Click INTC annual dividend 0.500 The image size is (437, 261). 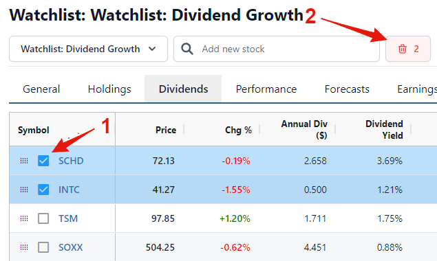pyautogui.click(x=315, y=190)
